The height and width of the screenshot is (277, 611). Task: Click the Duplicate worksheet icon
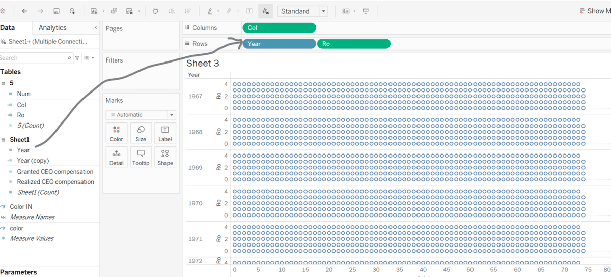click(114, 11)
